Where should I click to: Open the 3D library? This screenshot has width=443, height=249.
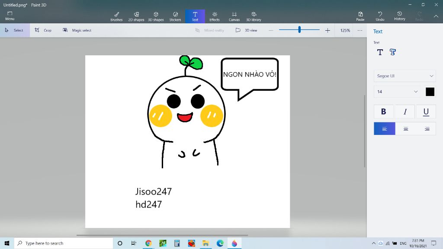254,16
